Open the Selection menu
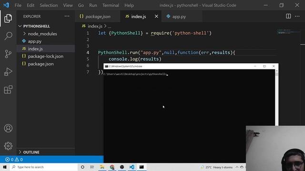305x171 pixels. click(x=49, y=5)
